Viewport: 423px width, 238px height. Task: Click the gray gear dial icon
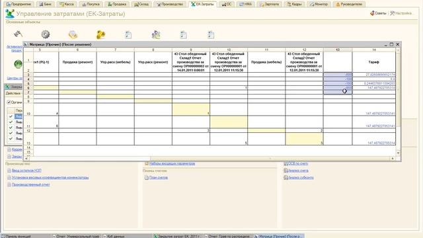point(46,34)
